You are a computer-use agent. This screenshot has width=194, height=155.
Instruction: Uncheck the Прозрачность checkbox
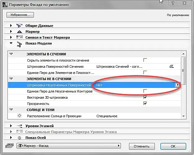[145, 103]
